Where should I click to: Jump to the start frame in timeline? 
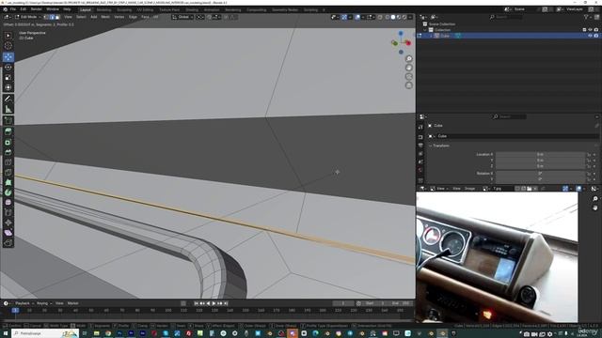(x=196, y=303)
